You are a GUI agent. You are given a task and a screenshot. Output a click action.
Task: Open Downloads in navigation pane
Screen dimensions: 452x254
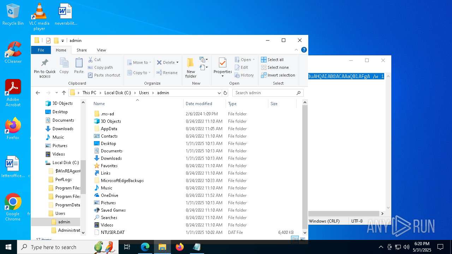[x=63, y=129]
